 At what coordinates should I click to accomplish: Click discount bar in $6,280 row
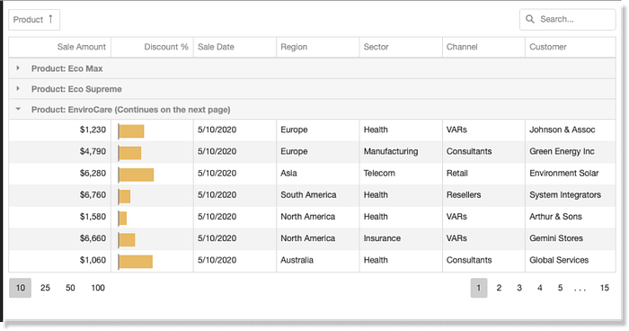[136, 174]
